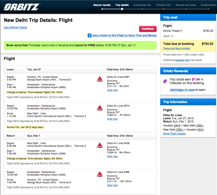This screenshot has height=195, width=217.
Task: Click the Trip details progress dot
Action: pos(122,9)
